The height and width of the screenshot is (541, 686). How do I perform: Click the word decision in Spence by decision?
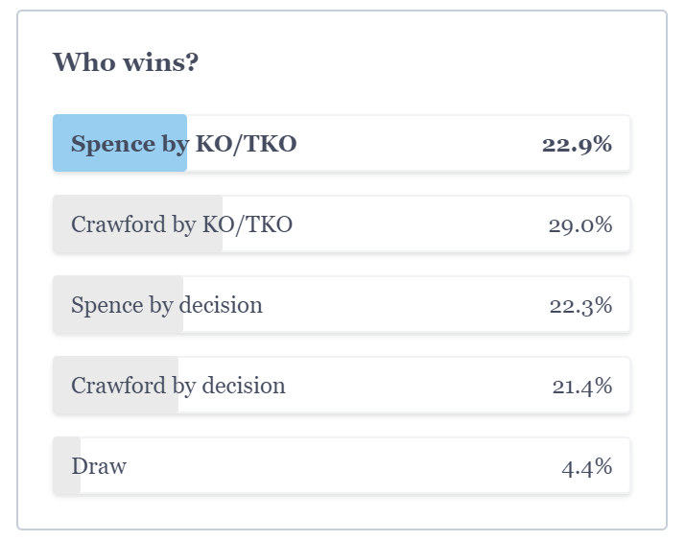(x=221, y=304)
